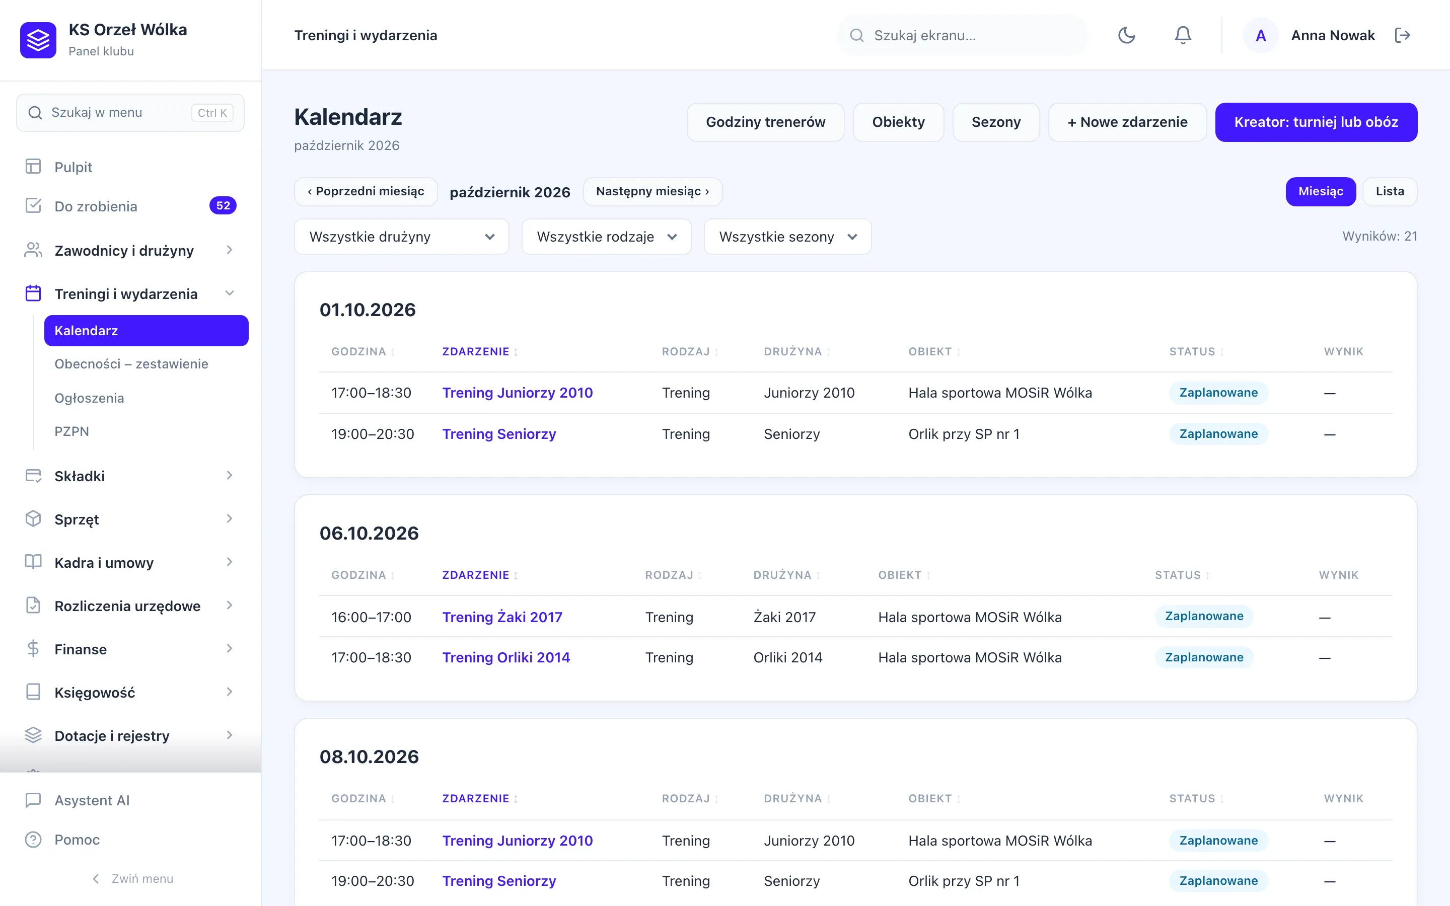
Task: Click the Składki card icon
Action: click(x=34, y=476)
